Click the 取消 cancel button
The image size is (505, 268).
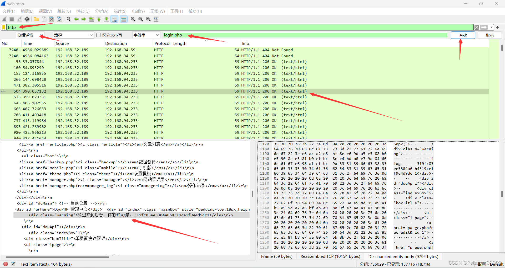point(489,35)
